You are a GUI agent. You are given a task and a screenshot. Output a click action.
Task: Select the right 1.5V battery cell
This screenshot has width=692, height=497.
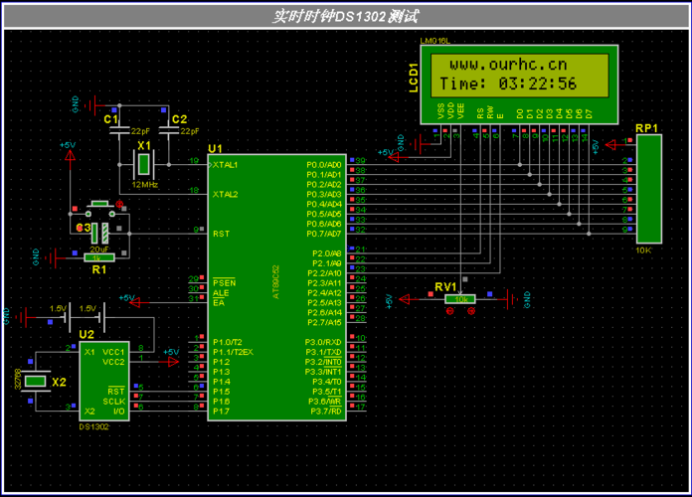pyautogui.click(x=101, y=317)
